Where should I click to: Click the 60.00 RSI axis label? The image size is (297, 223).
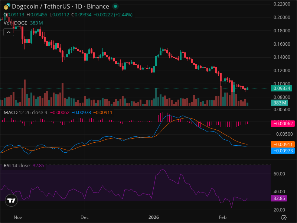coord(279,174)
